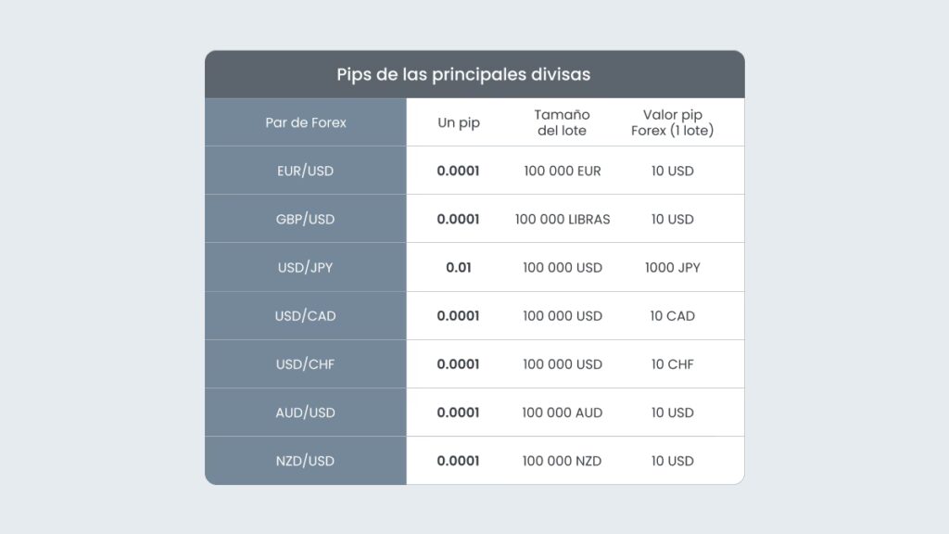Select the '100 000 EUR' lot size cell
The width and height of the screenshot is (949, 534).
[563, 172]
